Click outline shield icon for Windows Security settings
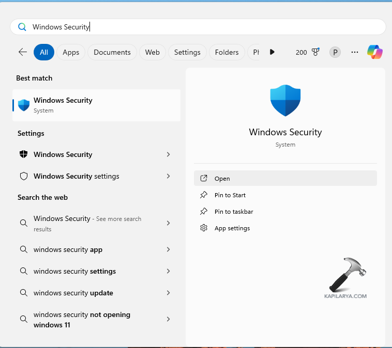392x348 pixels. pos(23,176)
